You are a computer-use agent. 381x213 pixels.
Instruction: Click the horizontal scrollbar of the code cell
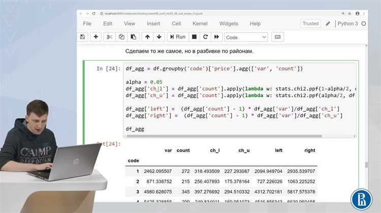[x=224, y=136]
